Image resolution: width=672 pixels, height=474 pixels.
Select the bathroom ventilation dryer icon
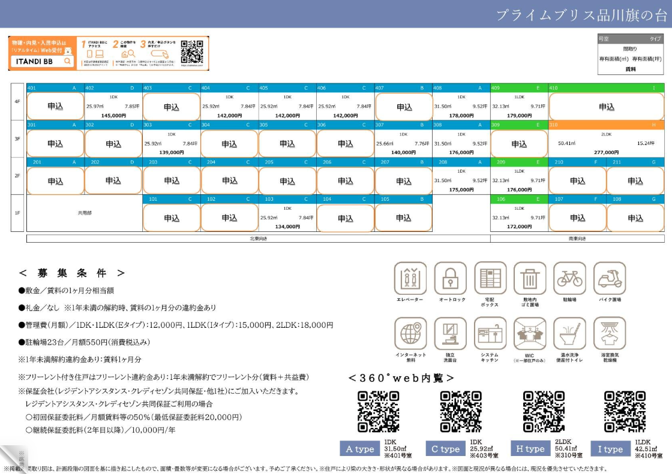pyautogui.click(x=609, y=333)
